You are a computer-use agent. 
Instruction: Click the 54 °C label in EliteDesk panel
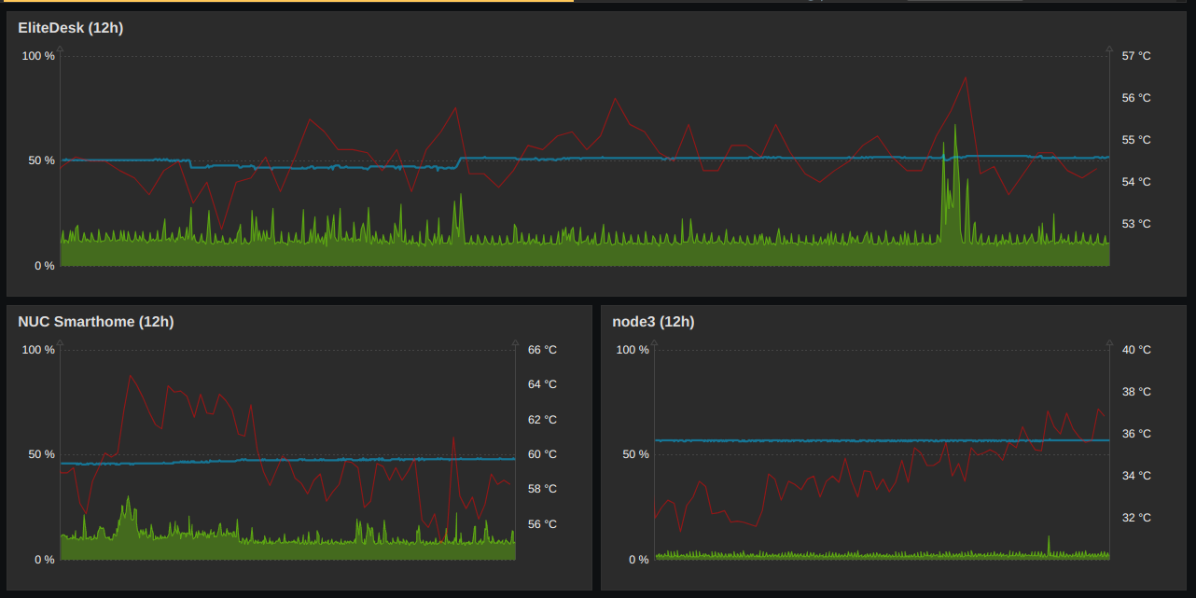coord(1136,182)
